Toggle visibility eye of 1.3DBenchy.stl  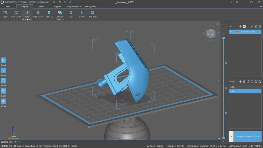coord(231,32)
